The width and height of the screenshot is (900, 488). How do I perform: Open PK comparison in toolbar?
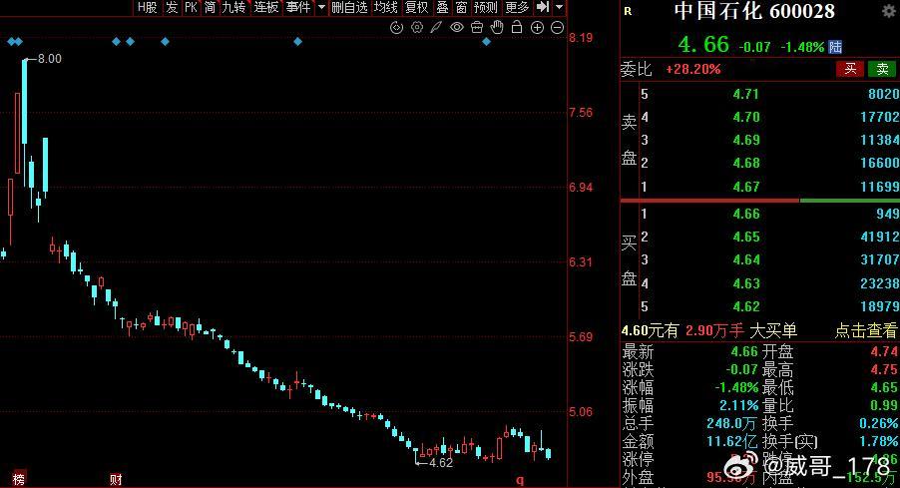click(192, 7)
